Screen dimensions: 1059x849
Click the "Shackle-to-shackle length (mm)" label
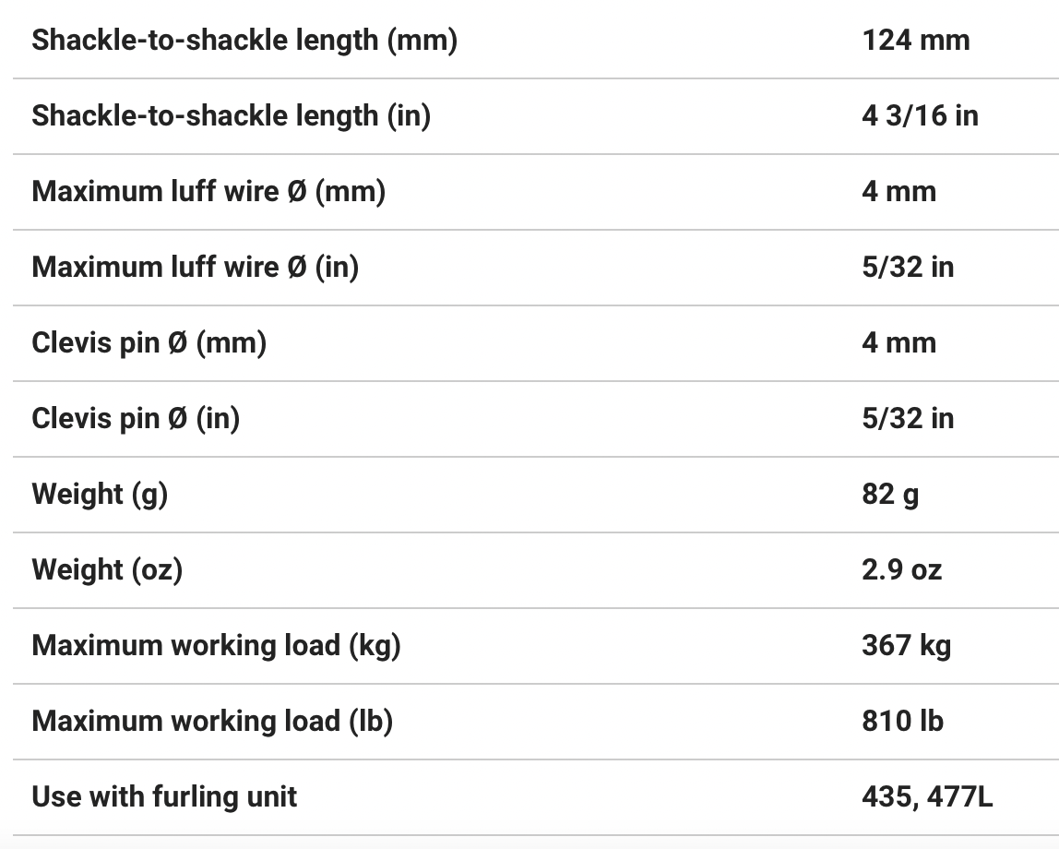point(244,41)
